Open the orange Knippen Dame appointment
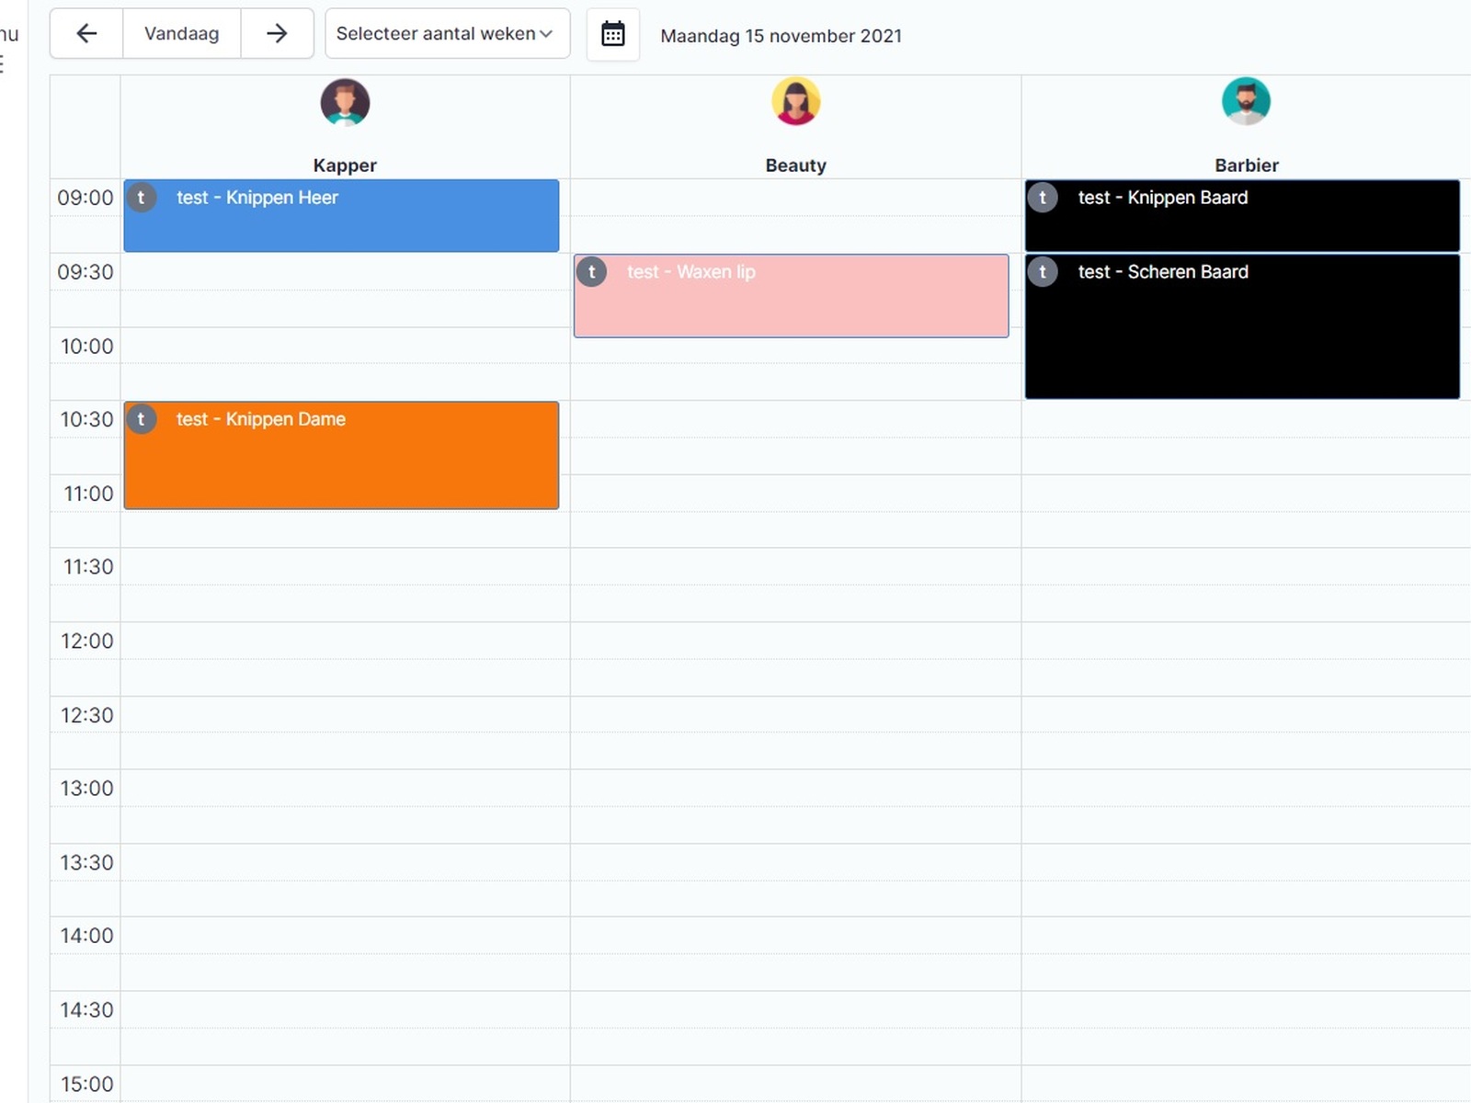The width and height of the screenshot is (1471, 1103). tap(341, 455)
